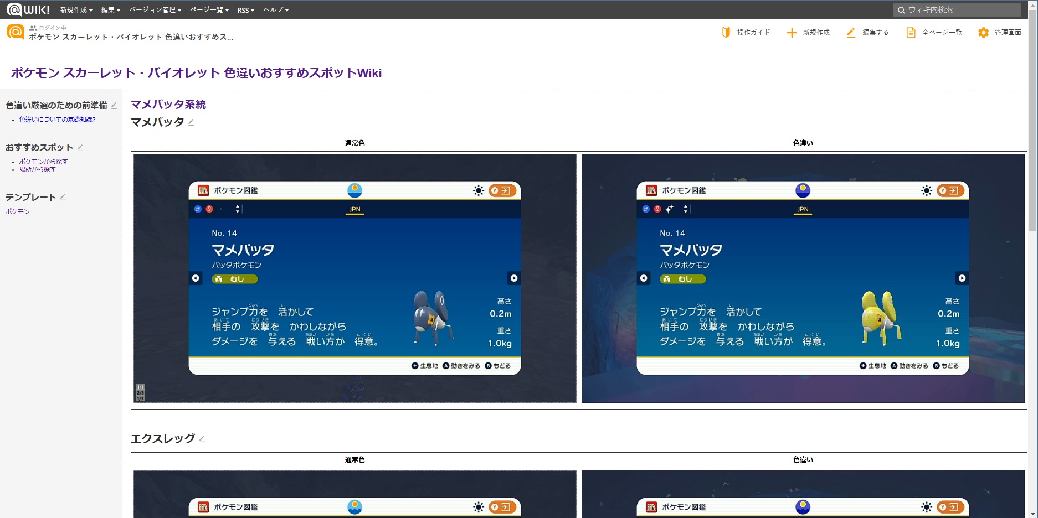Click the ログイン中 status text

(53, 28)
